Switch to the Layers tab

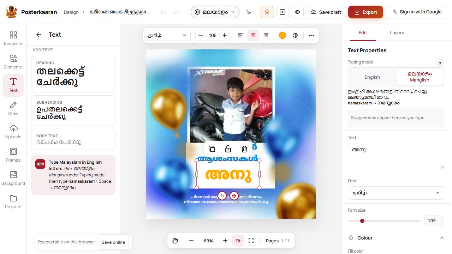[x=397, y=32]
